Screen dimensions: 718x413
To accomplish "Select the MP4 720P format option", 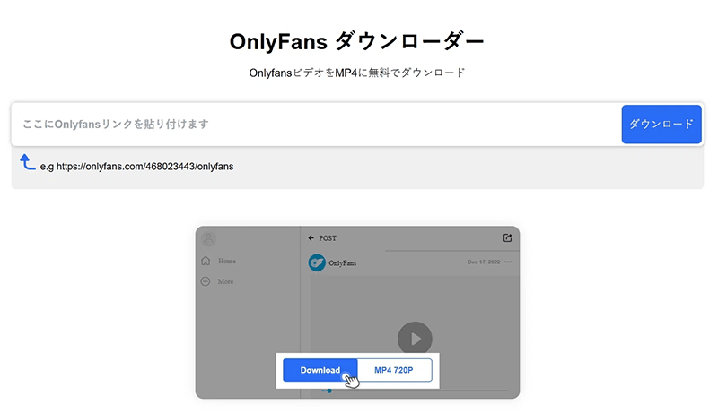I will pos(395,370).
